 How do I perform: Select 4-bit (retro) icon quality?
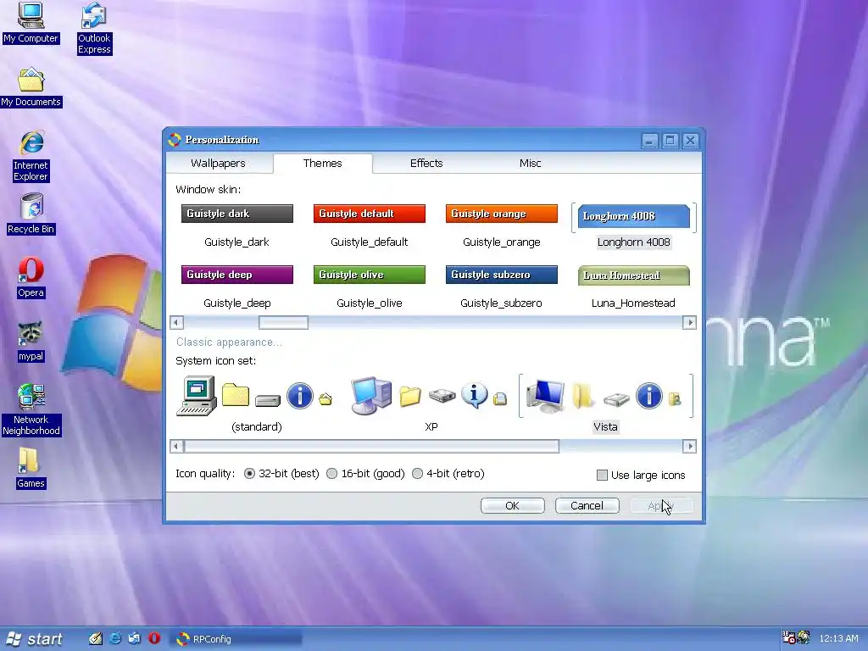click(x=417, y=473)
